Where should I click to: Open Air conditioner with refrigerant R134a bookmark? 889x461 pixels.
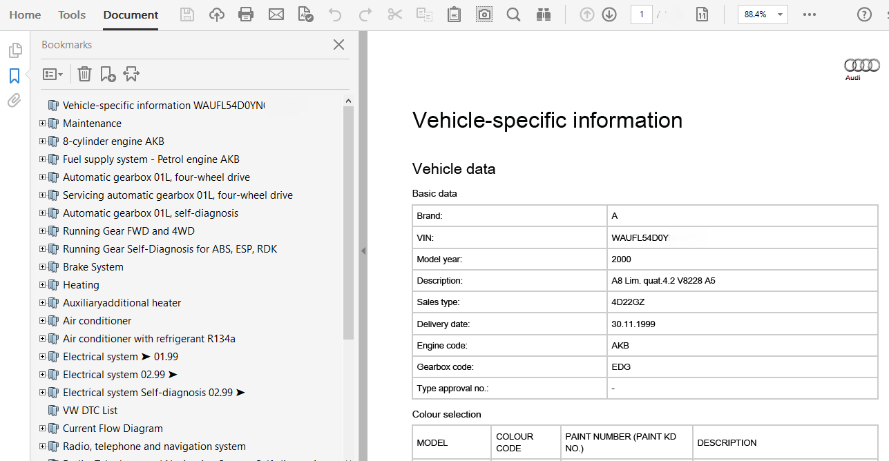click(149, 339)
